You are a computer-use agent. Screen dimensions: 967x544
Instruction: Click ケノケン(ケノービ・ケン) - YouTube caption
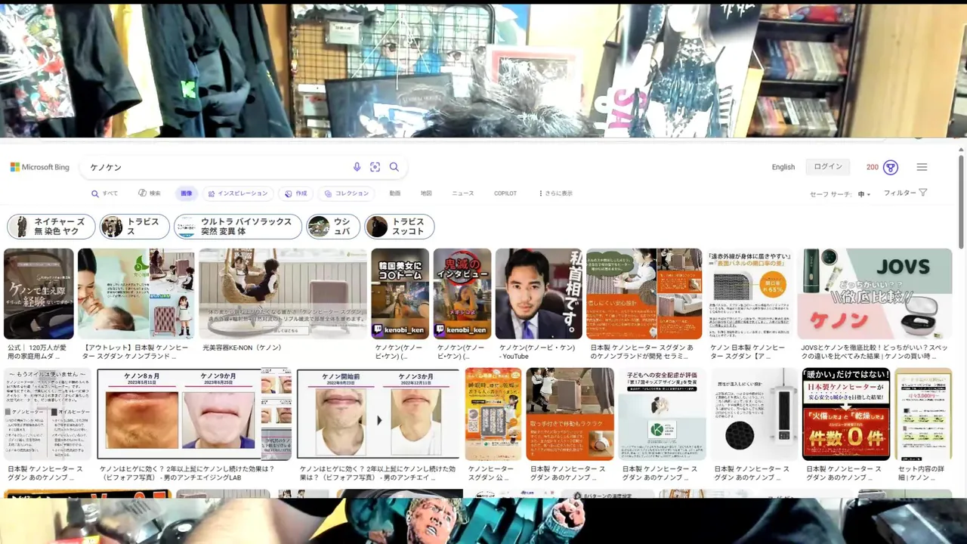coord(537,352)
